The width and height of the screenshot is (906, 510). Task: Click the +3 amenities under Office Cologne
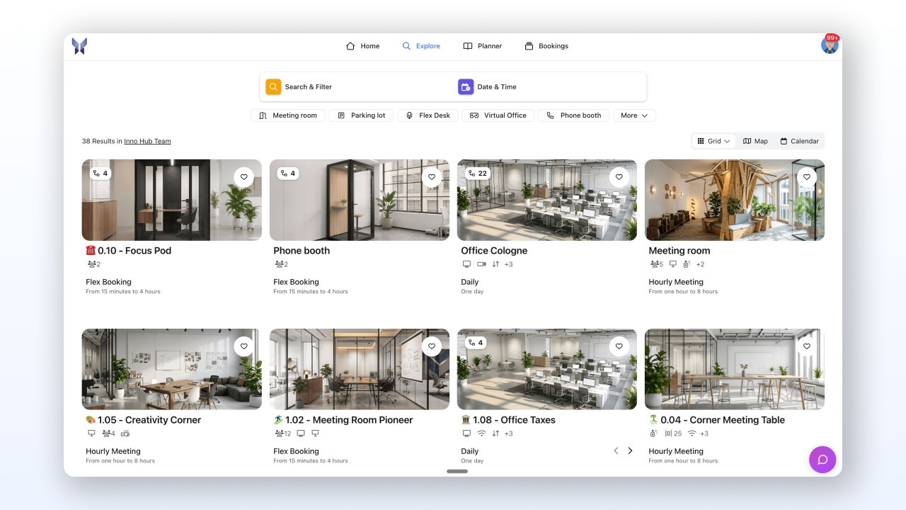(508, 264)
